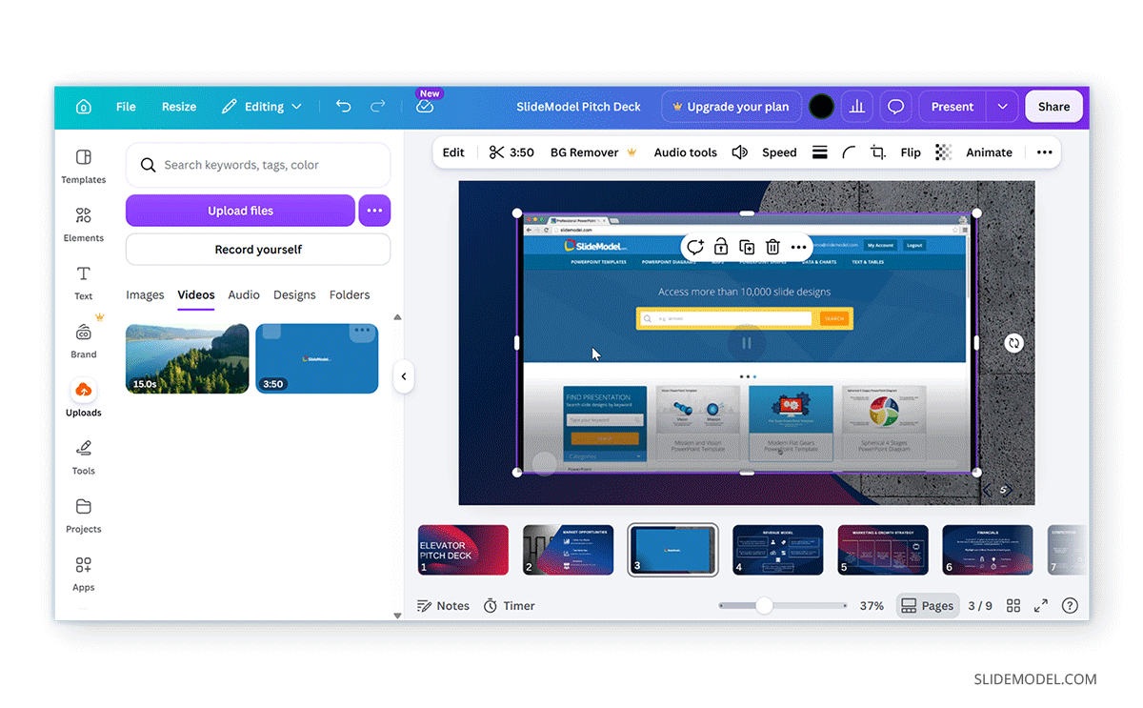Lock the selected video element

[x=721, y=247]
